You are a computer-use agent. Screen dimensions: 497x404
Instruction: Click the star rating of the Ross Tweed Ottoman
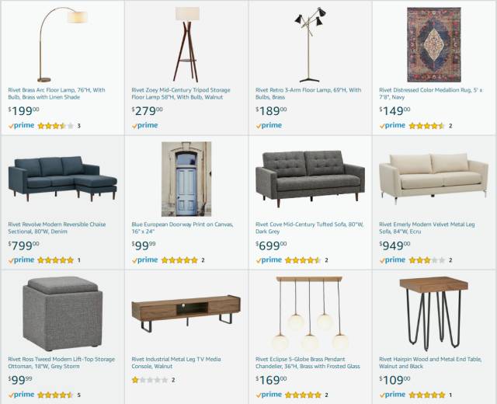(x=55, y=395)
